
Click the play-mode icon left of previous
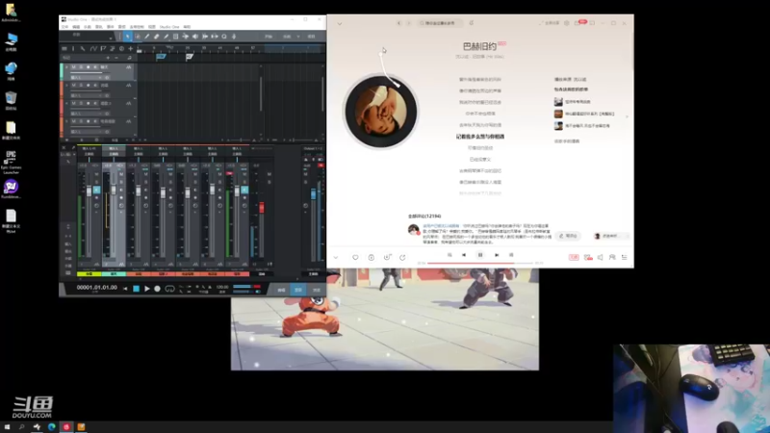[449, 255]
